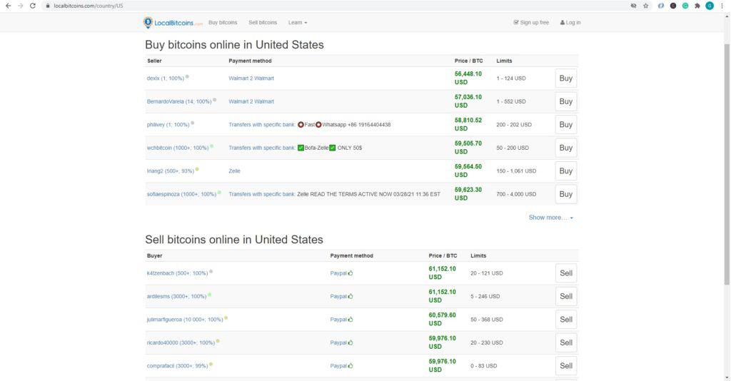Screen dimensions: 731x381
Task: Click thumbs-up icon in comprafacil row
Action: 351,365
